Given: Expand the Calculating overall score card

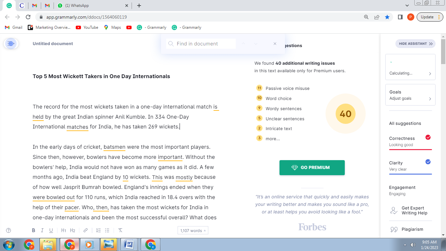Looking at the screenshot, I should coord(410,67).
